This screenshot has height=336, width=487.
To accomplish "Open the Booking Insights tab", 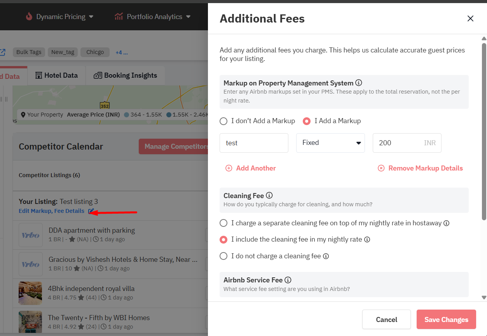I will click(x=125, y=75).
